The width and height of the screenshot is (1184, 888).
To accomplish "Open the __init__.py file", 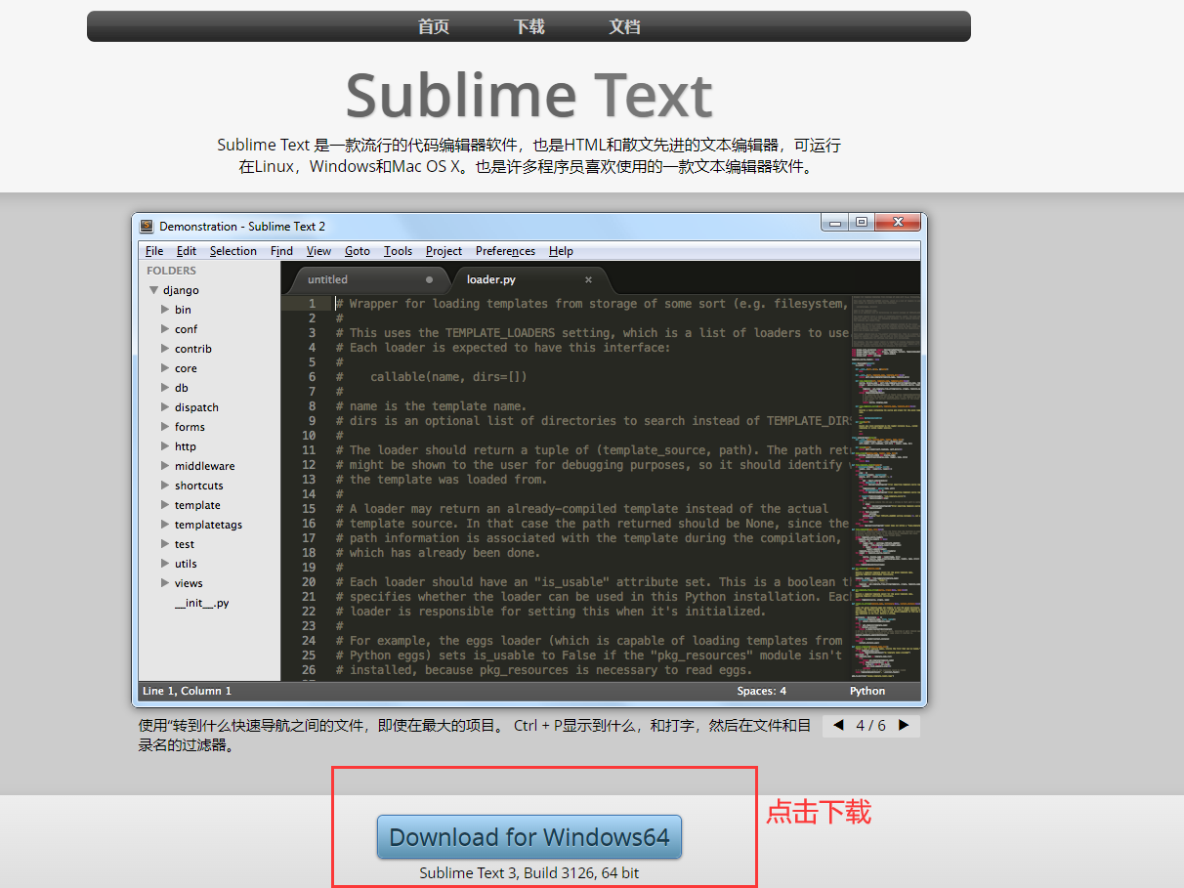I will [x=202, y=603].
